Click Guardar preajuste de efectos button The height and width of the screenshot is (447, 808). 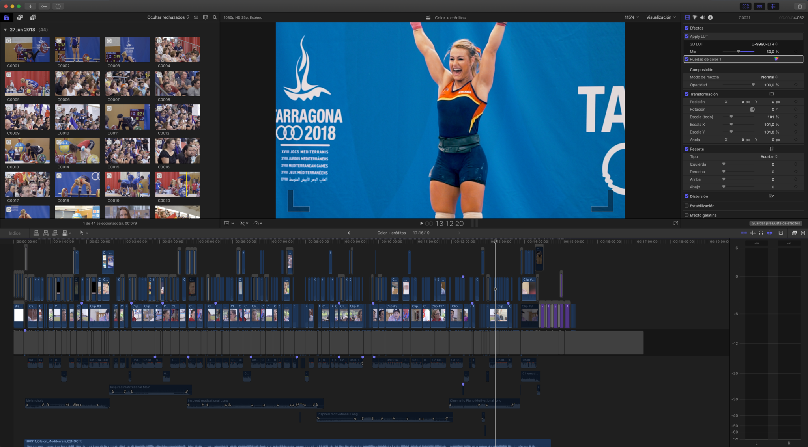[776, 223]
